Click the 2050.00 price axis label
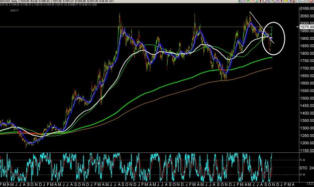 click(x=307, y=16)
